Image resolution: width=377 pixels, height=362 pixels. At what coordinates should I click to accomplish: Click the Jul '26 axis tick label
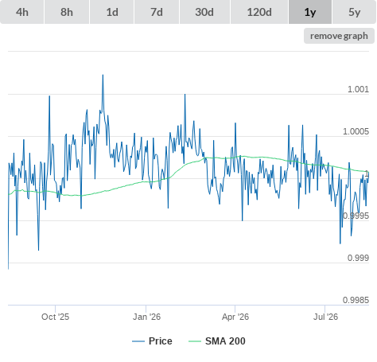325,317
